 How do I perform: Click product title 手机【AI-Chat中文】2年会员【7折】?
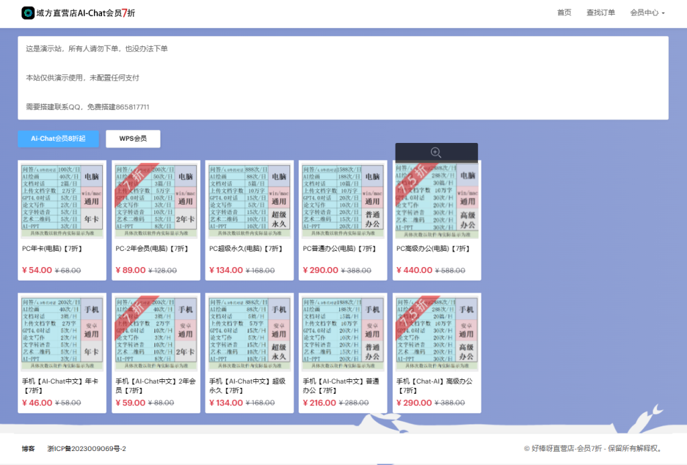[x=156, y=386]
